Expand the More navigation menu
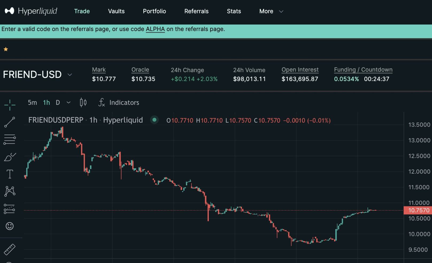Screen dimensions: 432x263 (271, 11)
